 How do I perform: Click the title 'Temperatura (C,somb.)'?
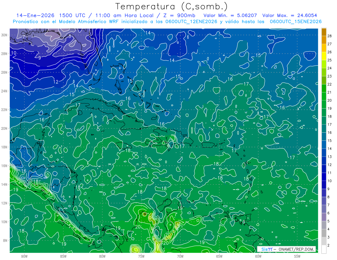[x=172, y=6]
